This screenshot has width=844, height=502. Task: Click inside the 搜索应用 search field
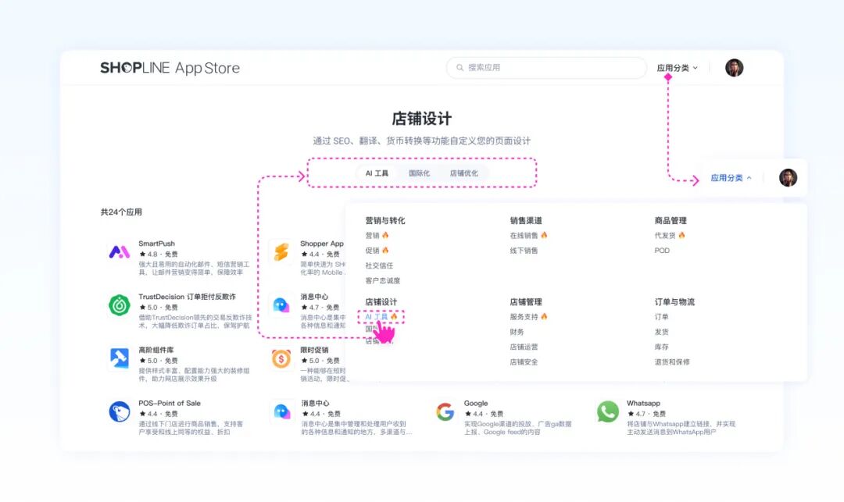point(547,68)
